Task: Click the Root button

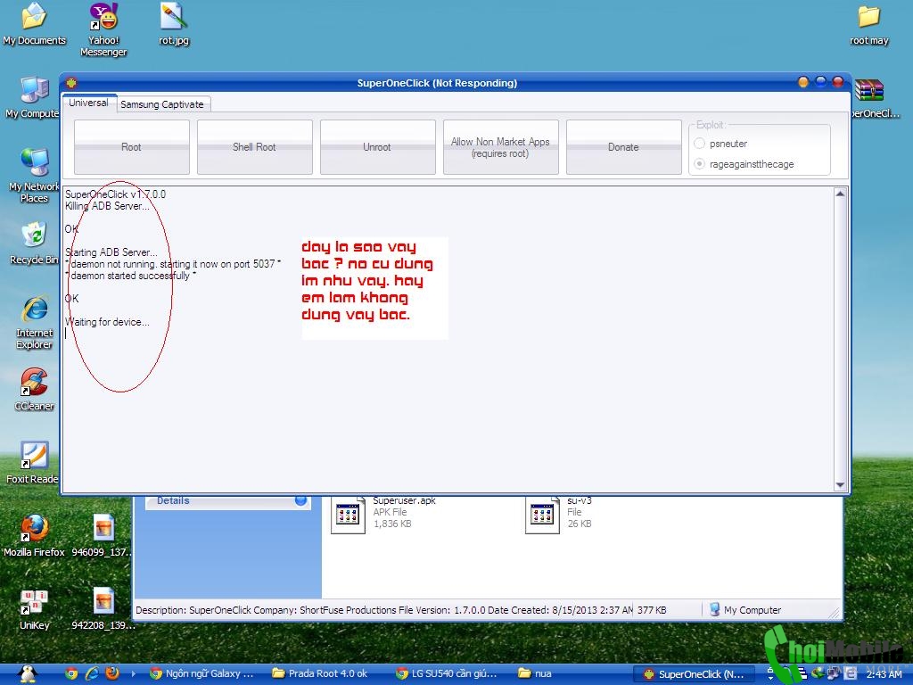Action: point(132,147)
